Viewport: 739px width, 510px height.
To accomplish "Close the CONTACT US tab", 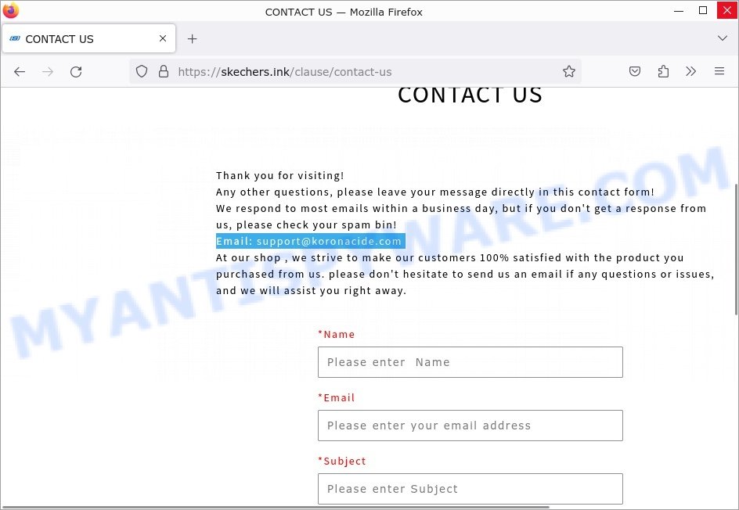I will pyautogui.click(x=163, y=38).
